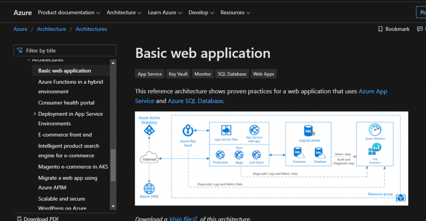Click the Azure Monitor gauge icon in the diagram
The image size is (426, 221).
(375, 129)
